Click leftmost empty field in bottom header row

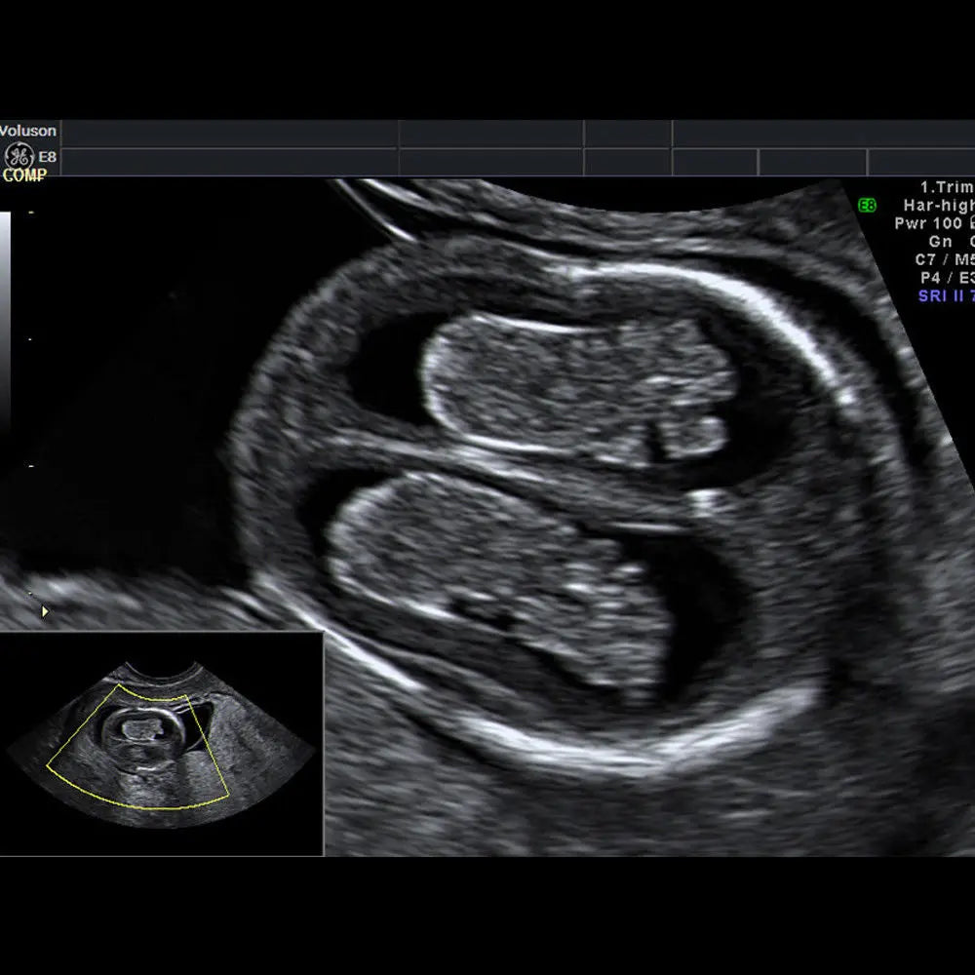[229, 161]
